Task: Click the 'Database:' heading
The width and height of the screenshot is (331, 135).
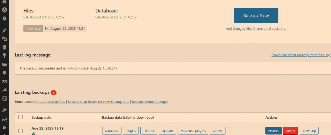Action: pos(107,11)
